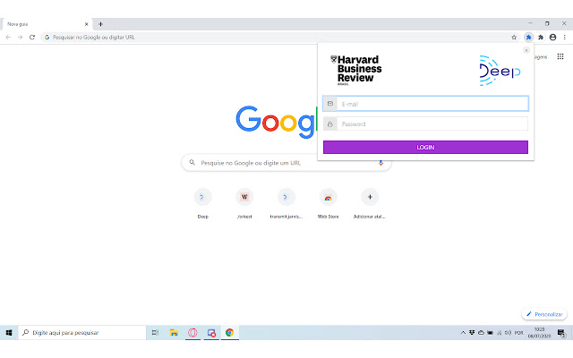Open Opera from the taskbar
The image size is (573, 358).
[x=192, y=333]
